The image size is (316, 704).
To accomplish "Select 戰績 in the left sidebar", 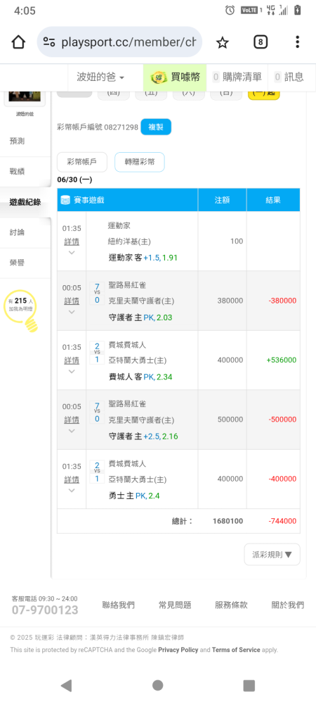I will 25,172.
